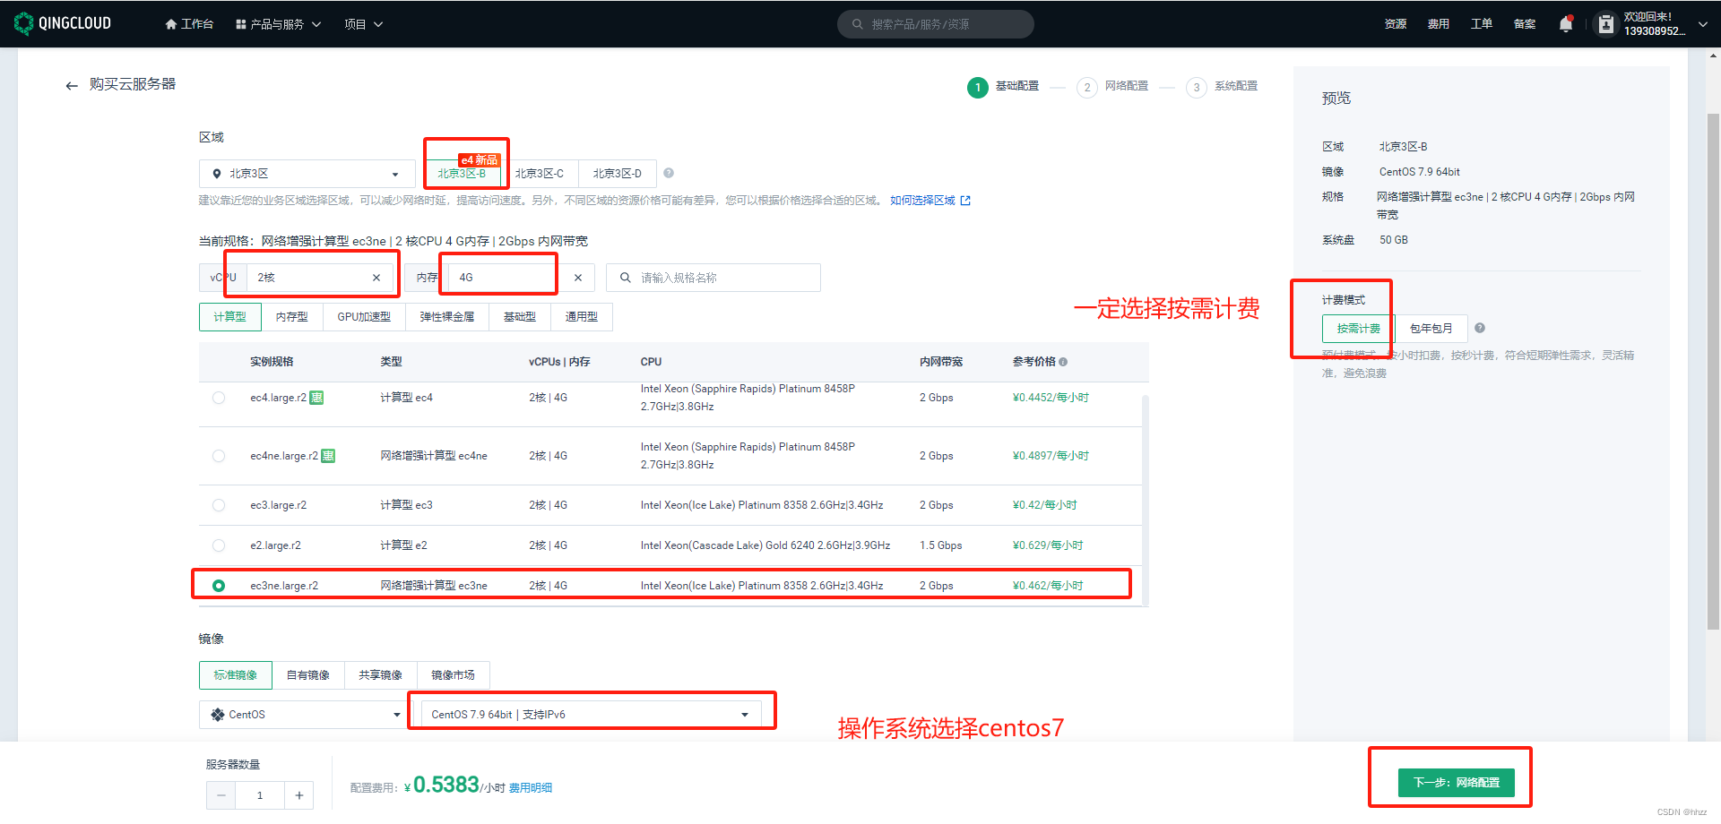1721x824 pixels.
Task: Select zone 北京3区-B
Action: [x=462, y=174]
